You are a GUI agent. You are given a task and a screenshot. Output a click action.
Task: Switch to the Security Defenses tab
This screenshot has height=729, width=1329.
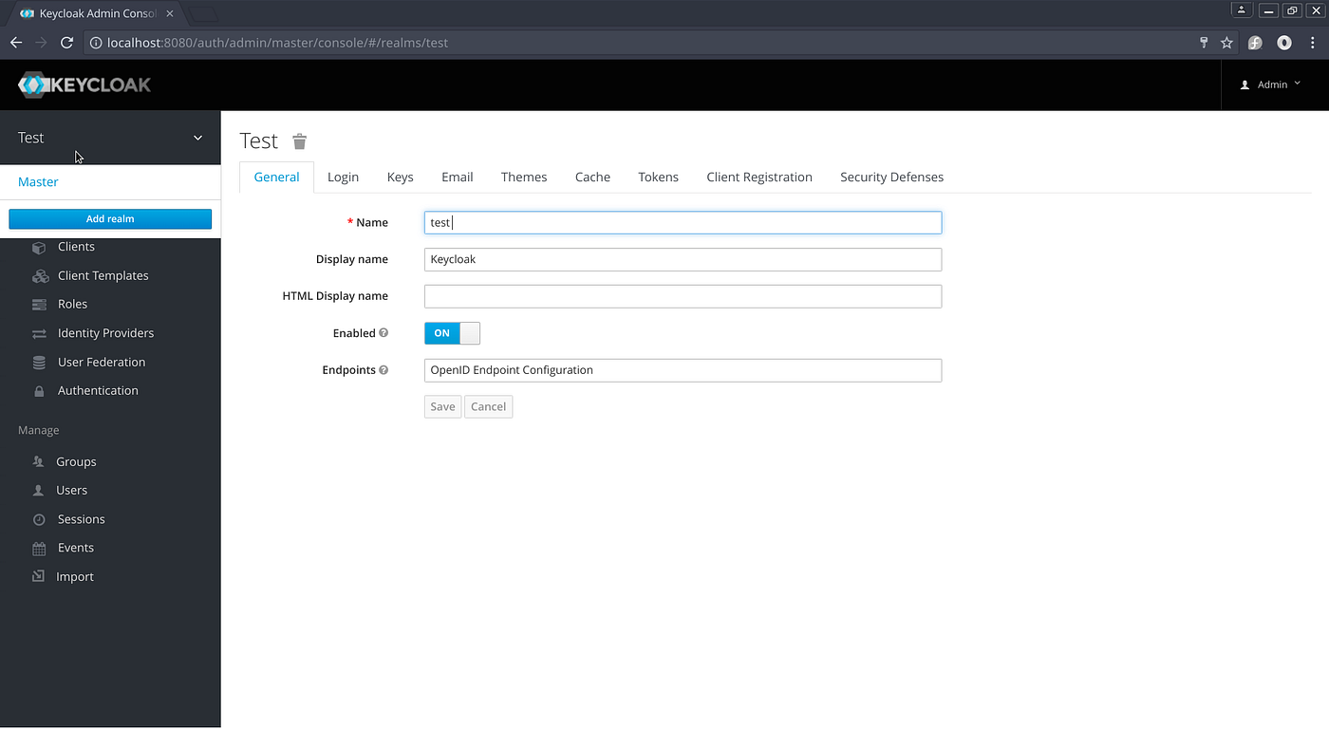tap(891, 177)
